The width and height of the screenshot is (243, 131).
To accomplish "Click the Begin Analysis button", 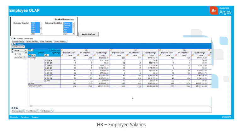I will pyautogui.click(x=89, y=34).
